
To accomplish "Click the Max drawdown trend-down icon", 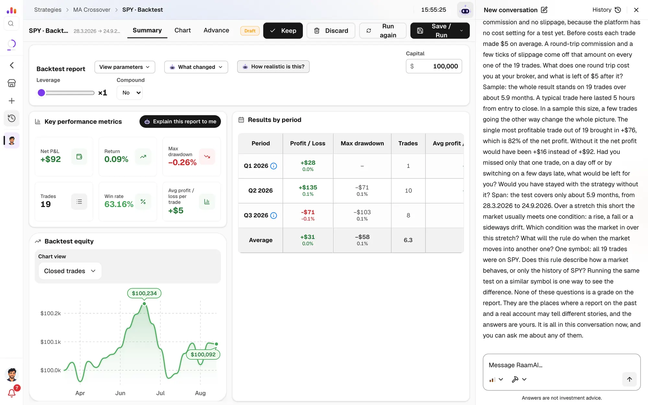I will coord(207,157).
